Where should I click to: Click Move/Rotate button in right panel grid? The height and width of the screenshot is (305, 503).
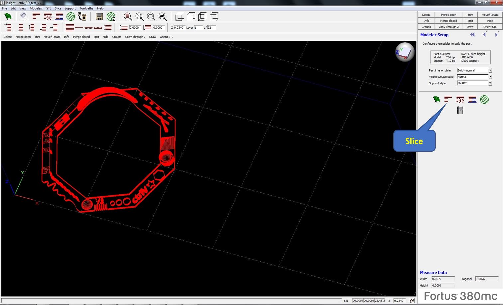pyautogui.click(x=490, y=15)
